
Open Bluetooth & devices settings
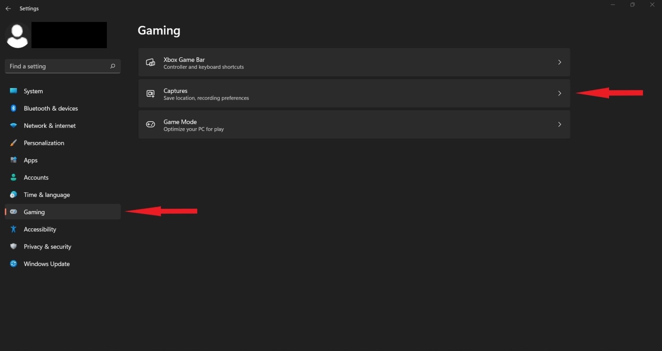tap(62, 108)
